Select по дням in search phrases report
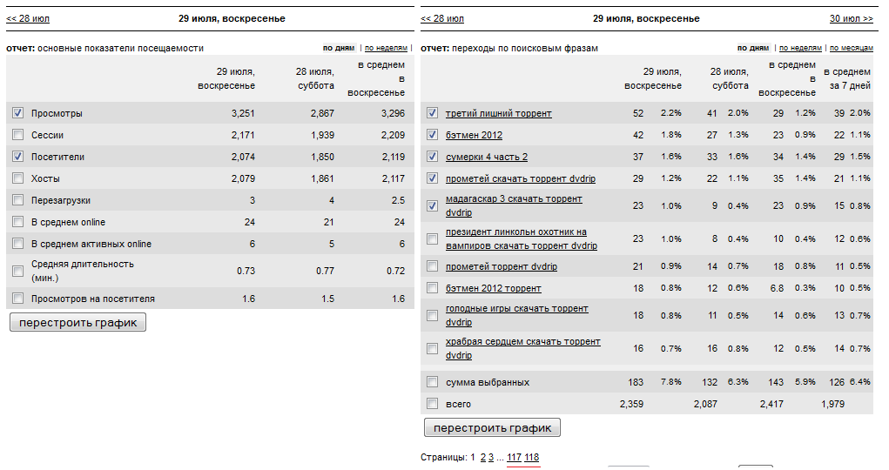This screenshot has width=889, height=470. 753,48
